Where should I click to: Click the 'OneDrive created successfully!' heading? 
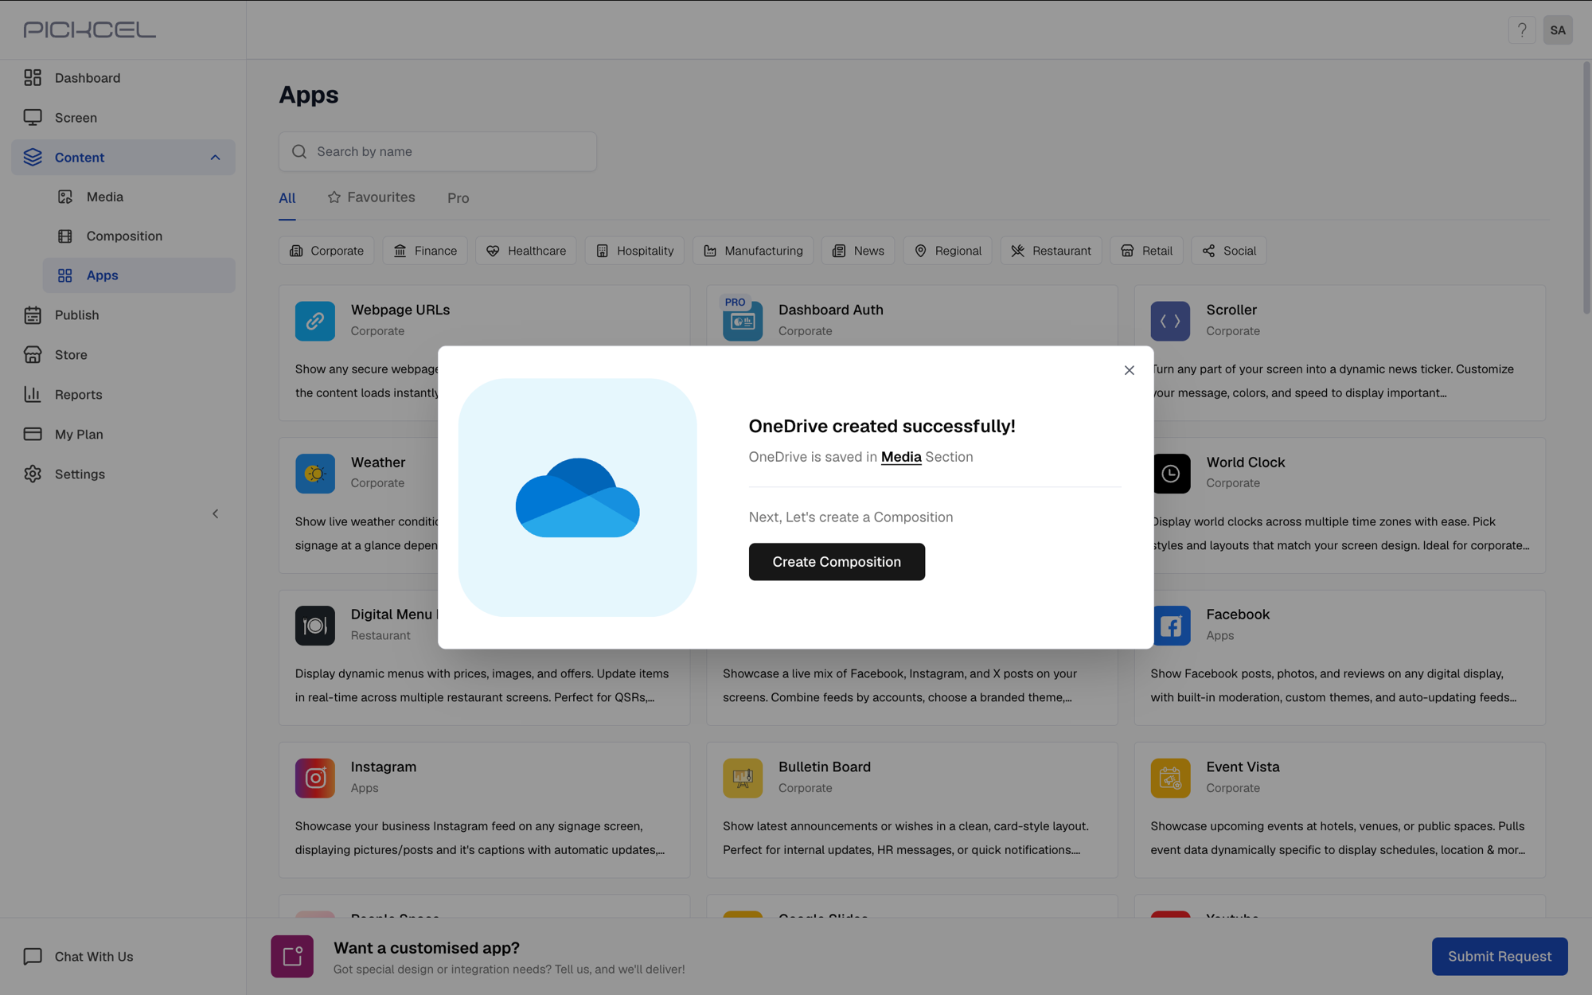point(882,426)
